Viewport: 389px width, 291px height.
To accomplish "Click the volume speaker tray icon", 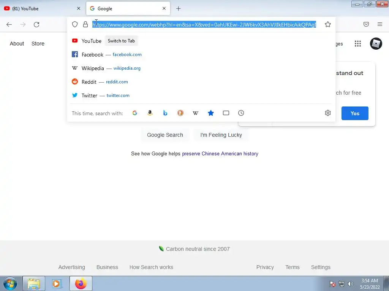I will [x=351, y=284].
